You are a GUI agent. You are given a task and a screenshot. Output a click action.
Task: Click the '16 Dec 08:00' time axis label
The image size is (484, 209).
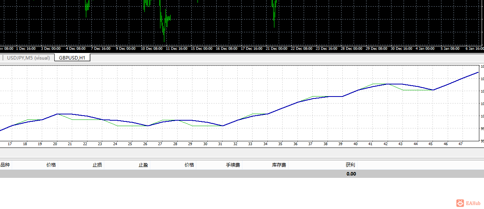tap(227, 49)
